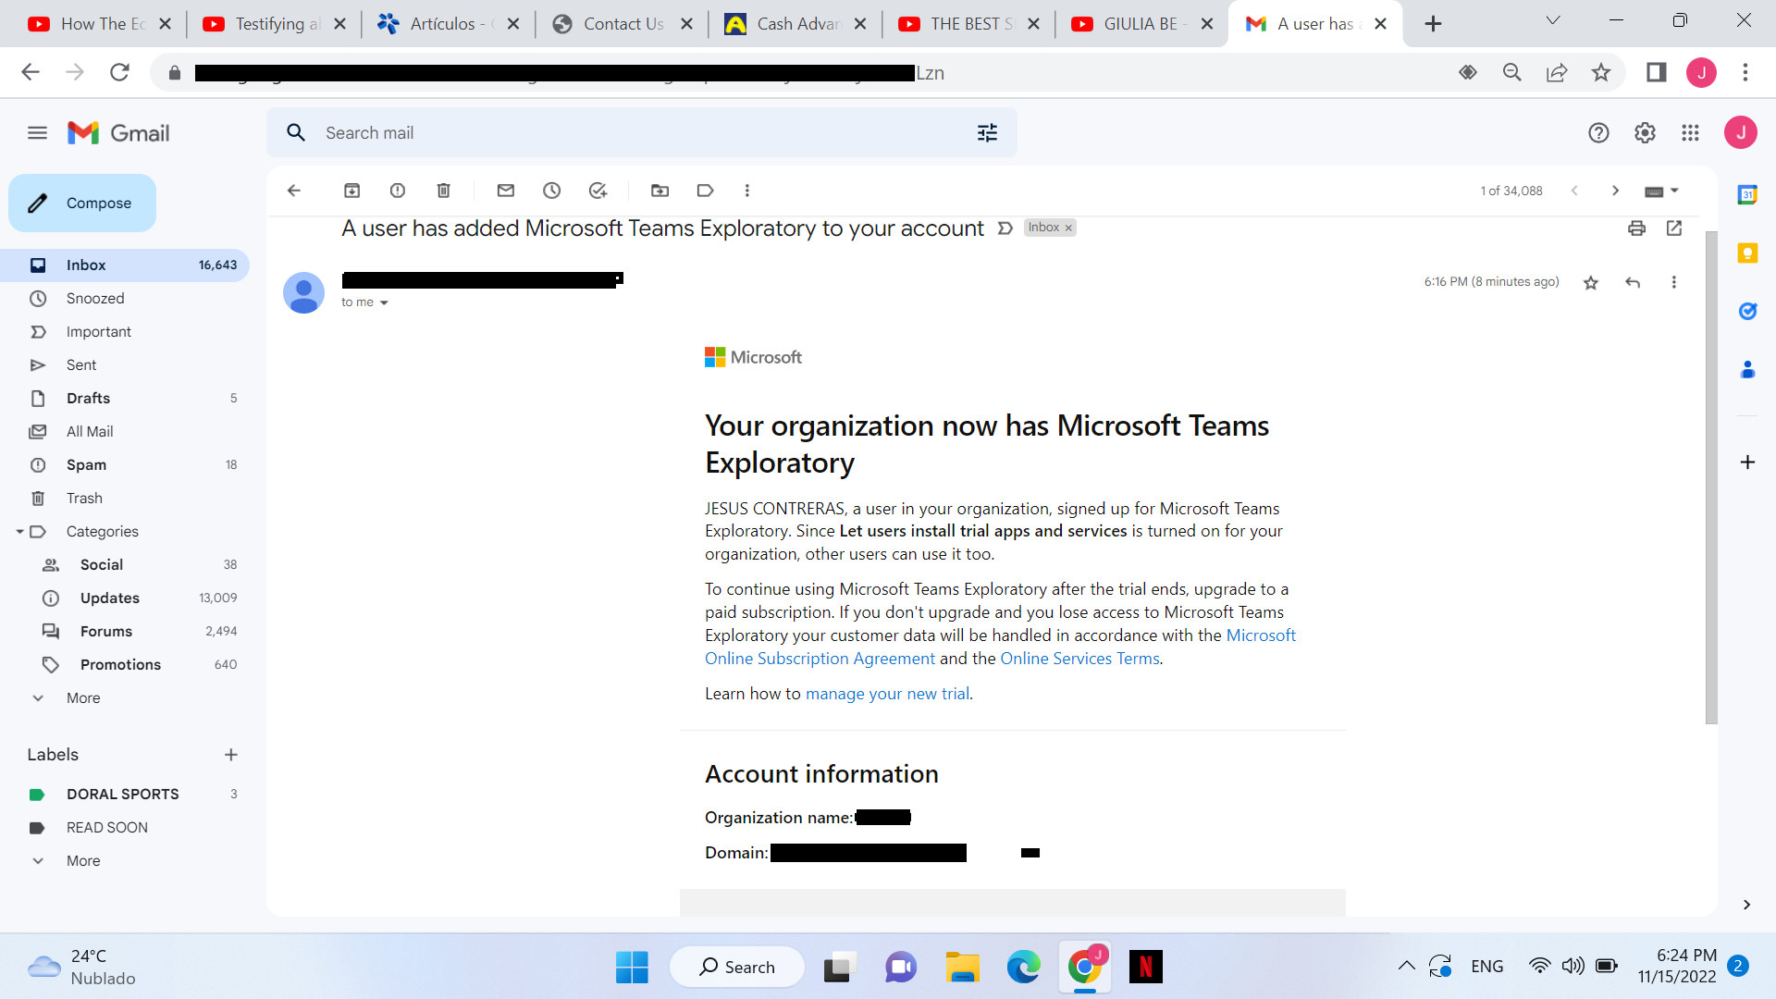The image size is (1776, 999).
Task: Print the open email
Action: tap(1636, 228)
